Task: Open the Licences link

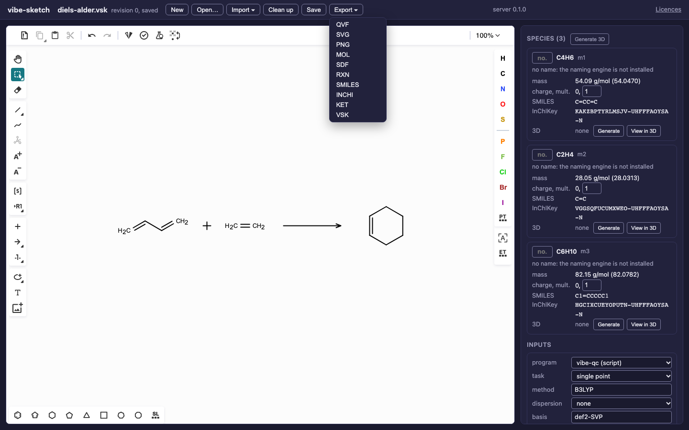Action: (x=668, y=10)
